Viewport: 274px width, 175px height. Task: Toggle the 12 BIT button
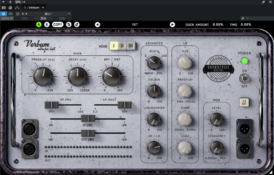(245, 102)
